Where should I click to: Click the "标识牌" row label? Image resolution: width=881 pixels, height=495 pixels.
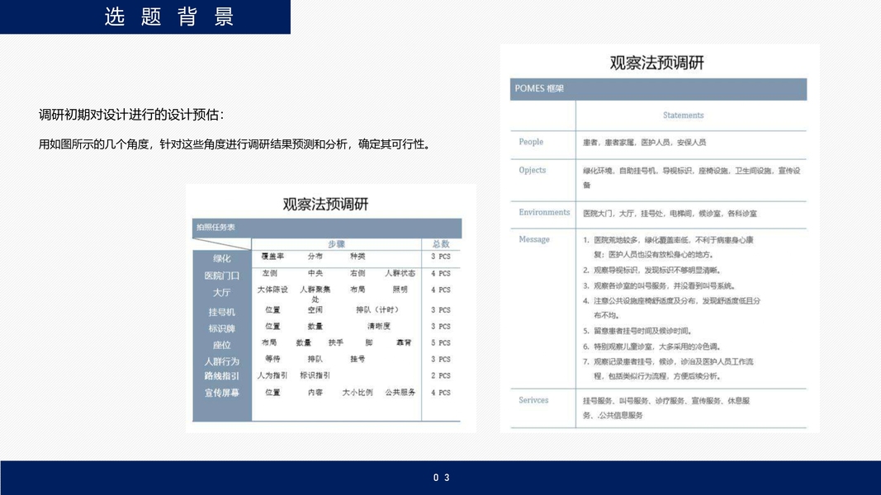[222, 328]
